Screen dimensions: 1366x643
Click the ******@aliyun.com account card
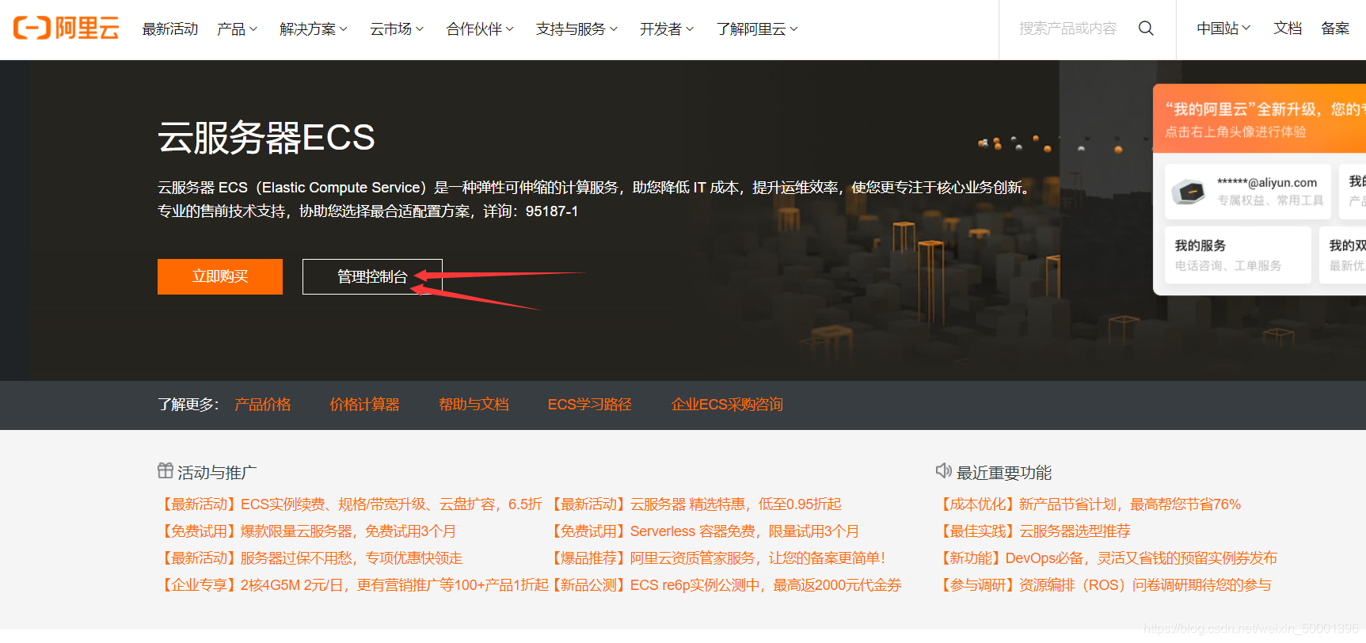coord(1248,191)
